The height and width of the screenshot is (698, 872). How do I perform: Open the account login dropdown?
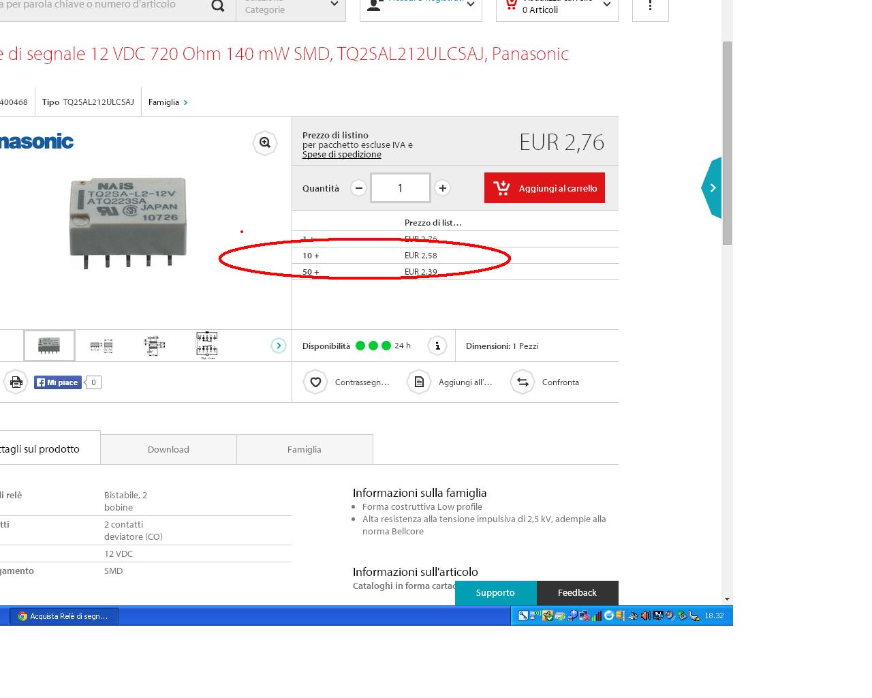coord(420,7)
